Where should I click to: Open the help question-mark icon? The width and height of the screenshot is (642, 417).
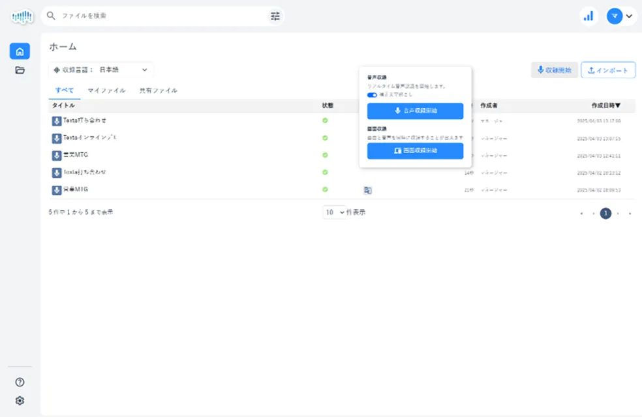pyautogui.click(x=20, y=382)
